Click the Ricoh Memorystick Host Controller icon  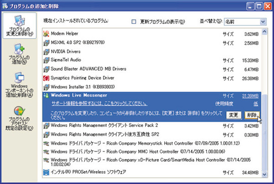click(x=46, y=143)
